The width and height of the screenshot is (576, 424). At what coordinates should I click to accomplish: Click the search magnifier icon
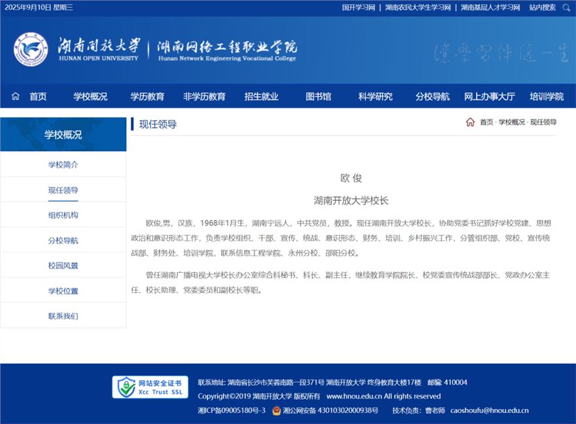click(x=566, y=8)
